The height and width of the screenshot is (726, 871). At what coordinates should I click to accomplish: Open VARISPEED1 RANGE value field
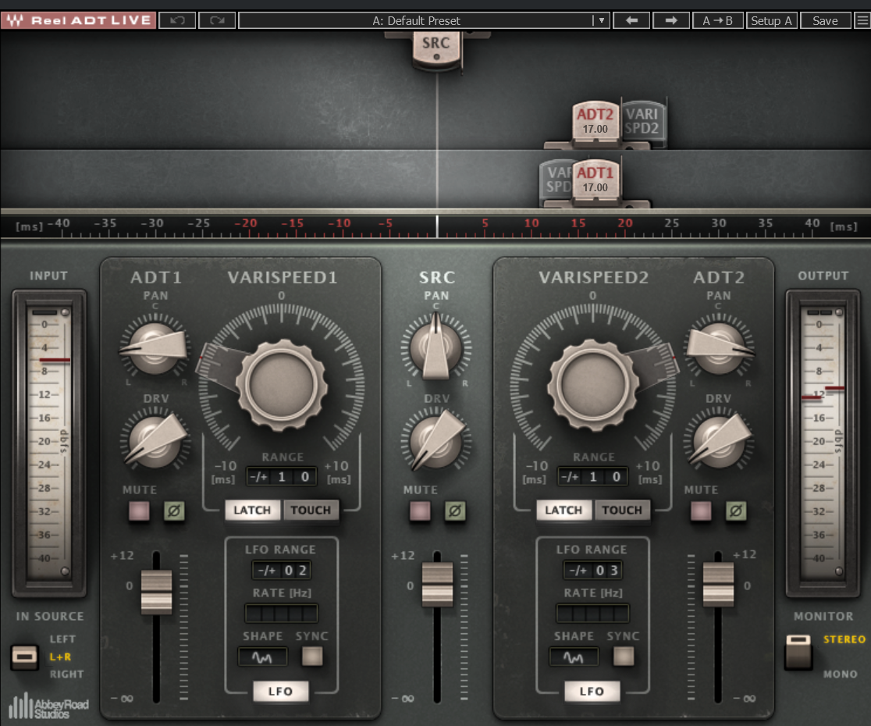282,477
